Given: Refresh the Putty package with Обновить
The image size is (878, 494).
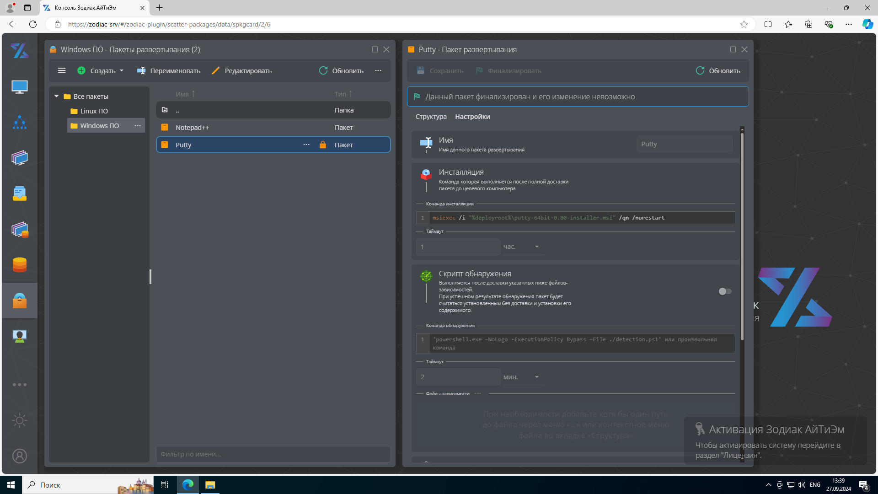Looking at the screenshot, I should click(718, 70).
